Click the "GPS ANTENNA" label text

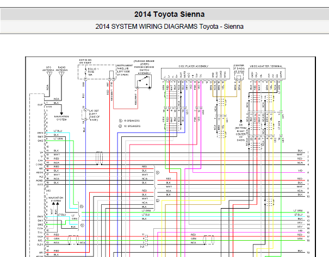[x=48, y=69]
